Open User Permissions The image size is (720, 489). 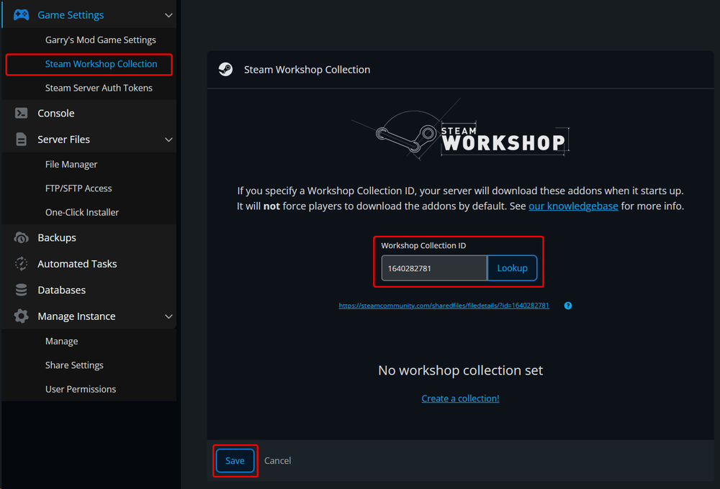81,389
